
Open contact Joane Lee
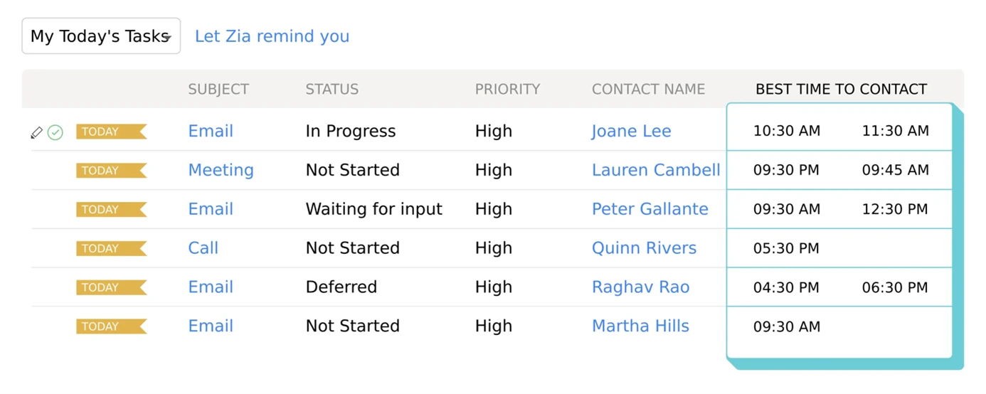(631, 132)
